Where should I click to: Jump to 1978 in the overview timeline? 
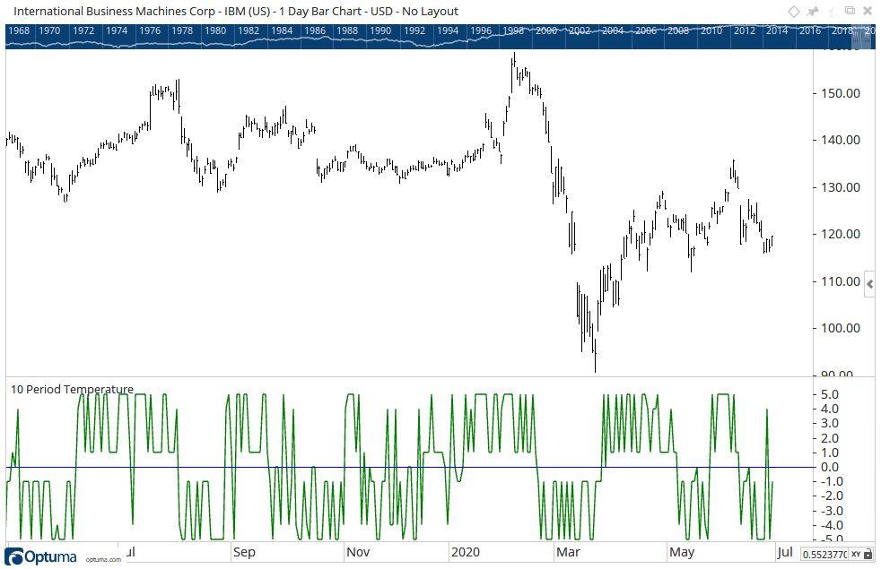[183, 30]
